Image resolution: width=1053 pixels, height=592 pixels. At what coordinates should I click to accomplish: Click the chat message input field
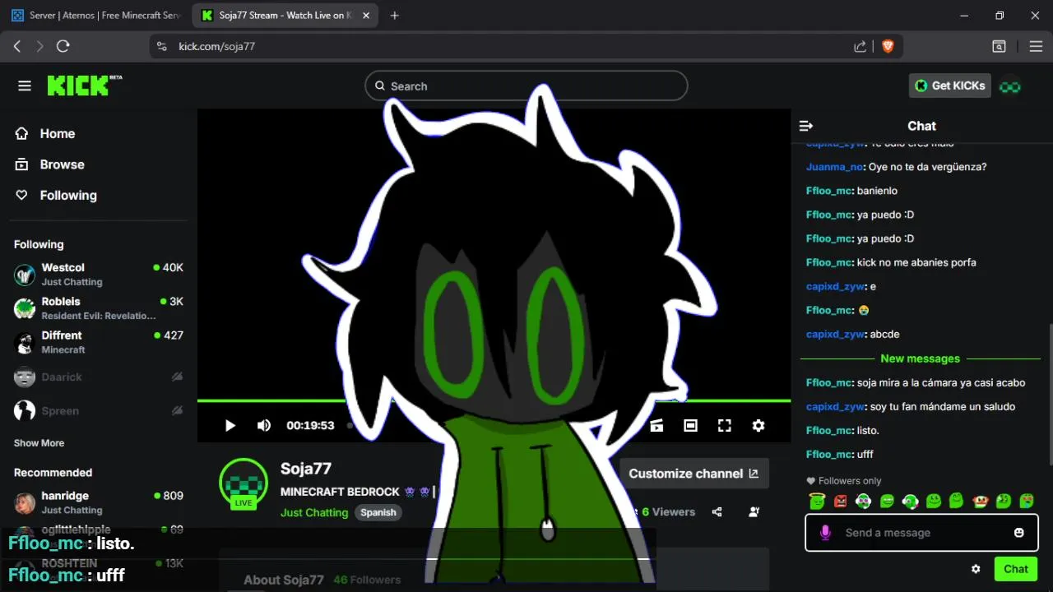pyautogui.click(x=921, y=533)
